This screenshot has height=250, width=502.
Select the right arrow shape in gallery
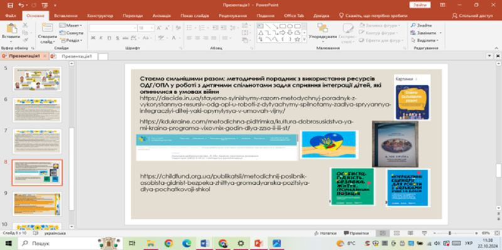click(x=282, y=33)
